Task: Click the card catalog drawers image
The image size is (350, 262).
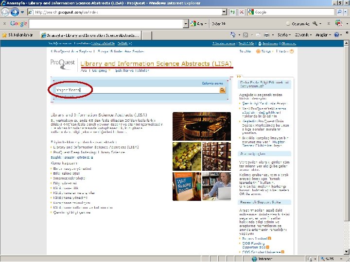Action: (216, 156)
